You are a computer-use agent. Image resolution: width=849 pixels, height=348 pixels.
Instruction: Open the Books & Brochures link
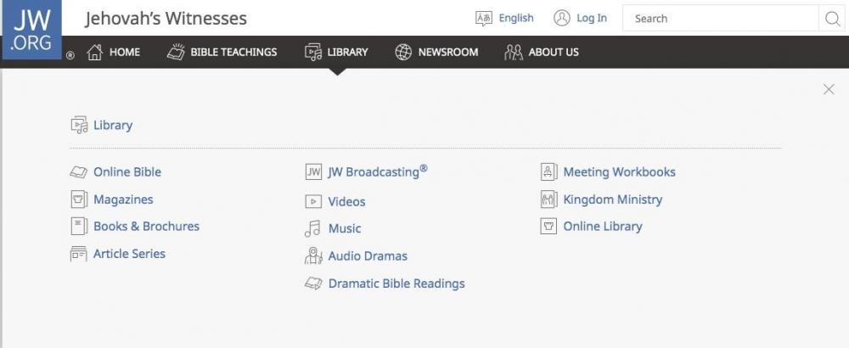(146, 227)
